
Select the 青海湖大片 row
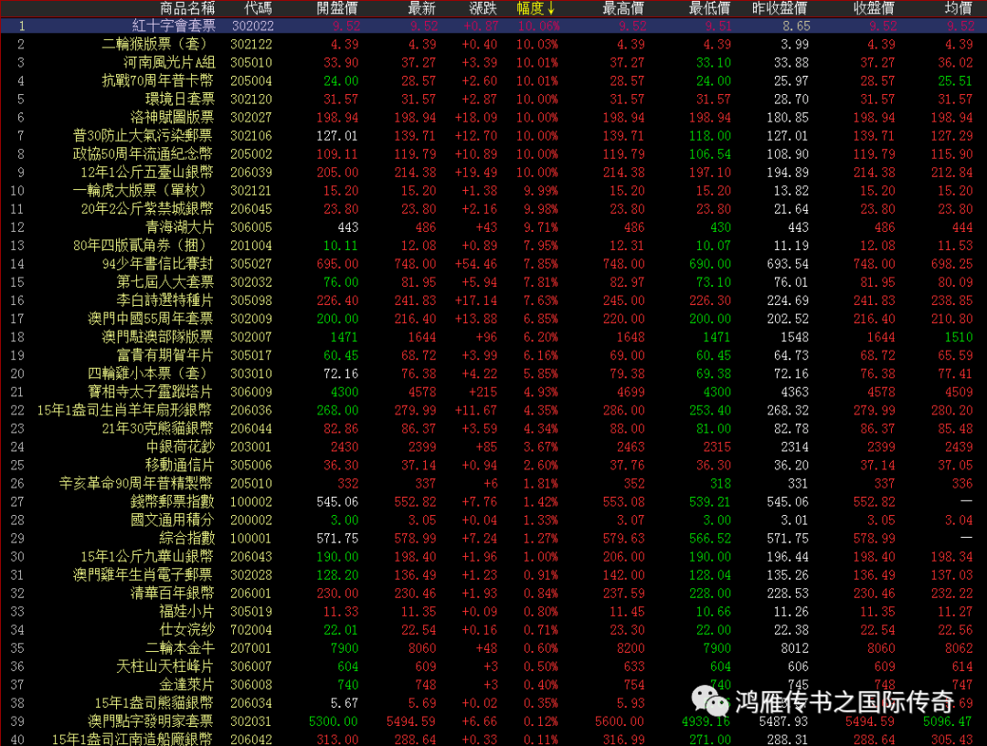click(493, 227)
